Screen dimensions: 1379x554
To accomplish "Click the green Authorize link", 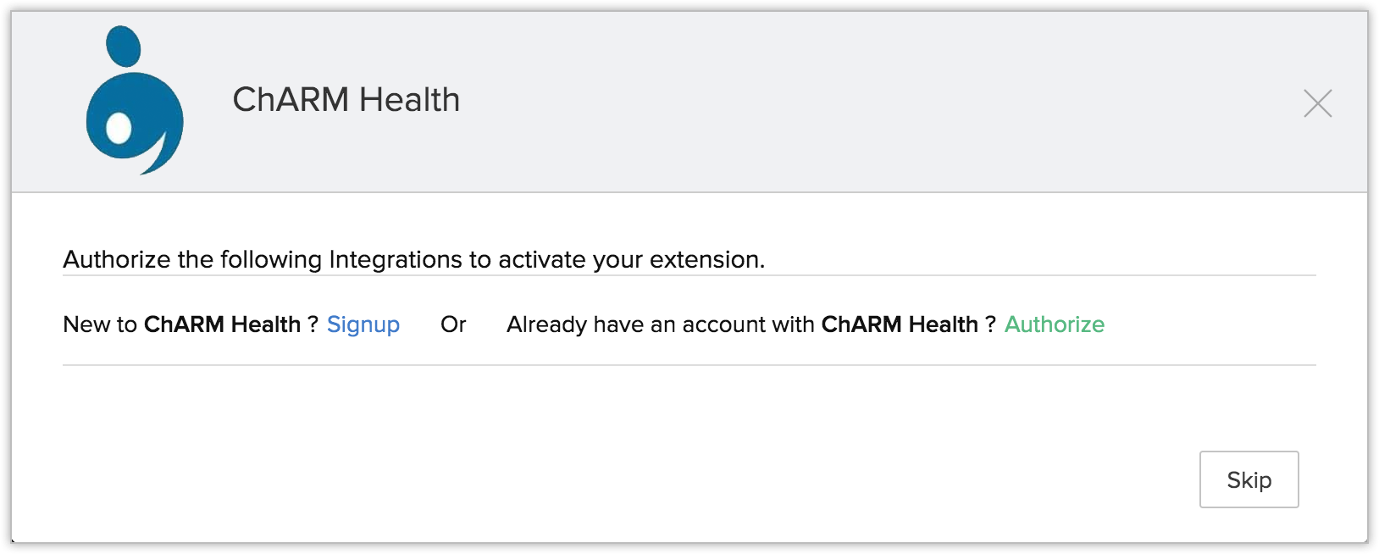I will pos(1054,324).
